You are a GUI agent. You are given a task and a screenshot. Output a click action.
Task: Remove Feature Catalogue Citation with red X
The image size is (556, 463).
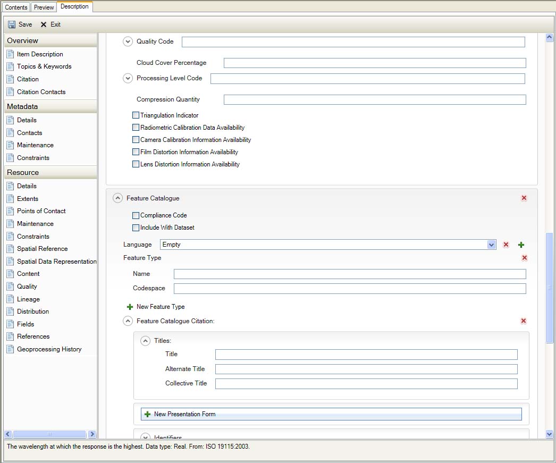coord(524,321)
